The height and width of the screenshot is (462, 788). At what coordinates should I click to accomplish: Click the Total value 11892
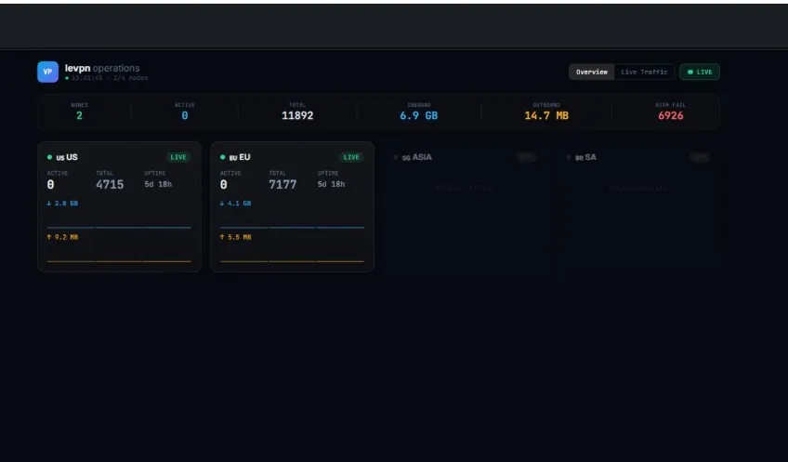[x=297, y=115]
